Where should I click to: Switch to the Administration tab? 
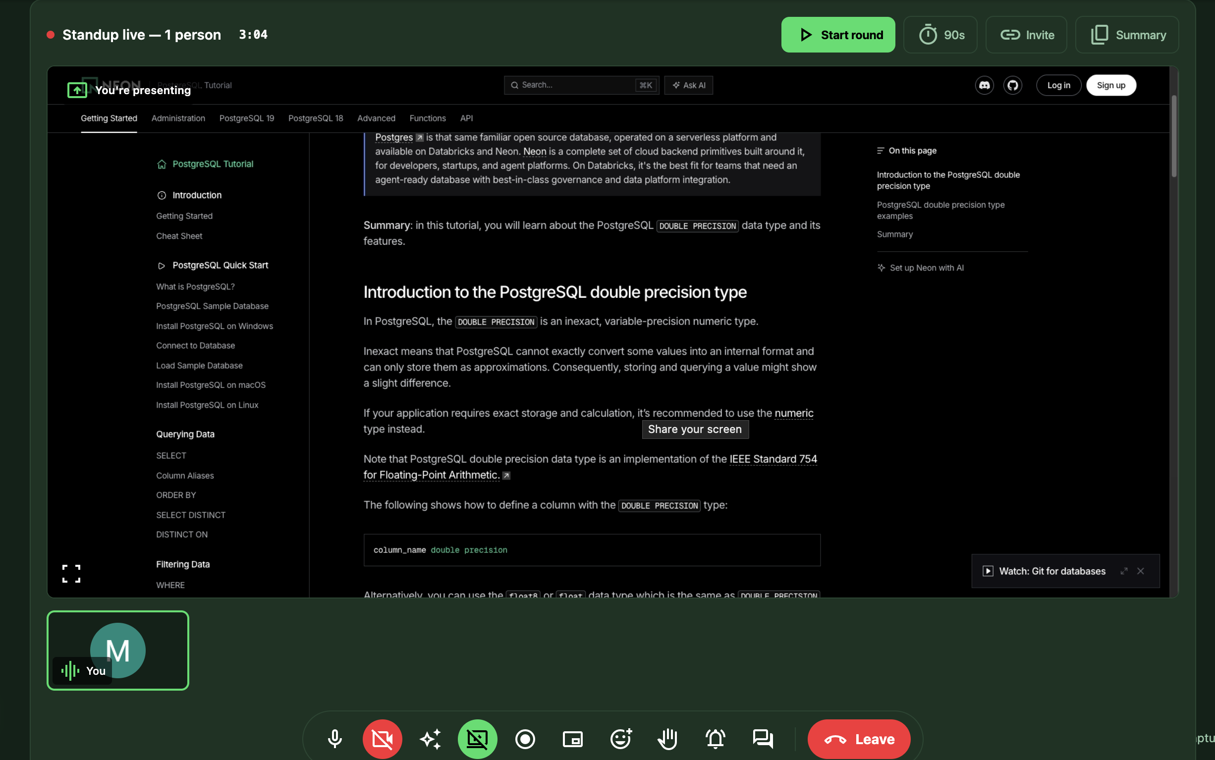coord(178,118)
